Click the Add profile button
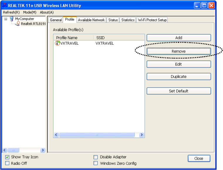The width and height of the screenshot is (223, 170). (179, 38)
